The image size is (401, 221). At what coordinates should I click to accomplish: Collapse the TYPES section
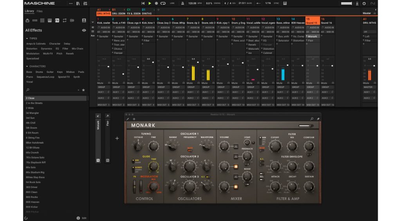(x=27, y=39)
